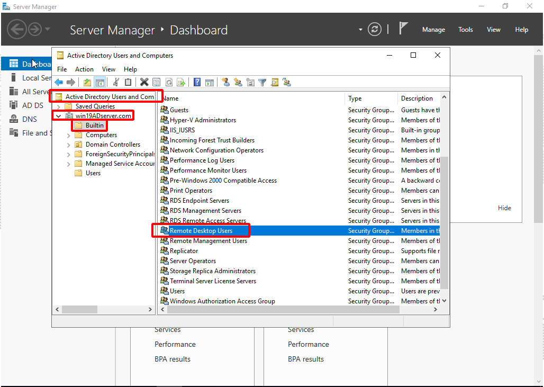This screenshot has height=387, width=544.
Task: Toggle the show/hide console tree button
Action: [x=99, y=82]
